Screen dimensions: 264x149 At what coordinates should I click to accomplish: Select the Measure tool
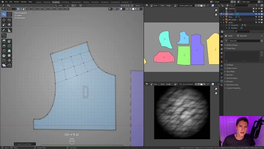[9, 30]
